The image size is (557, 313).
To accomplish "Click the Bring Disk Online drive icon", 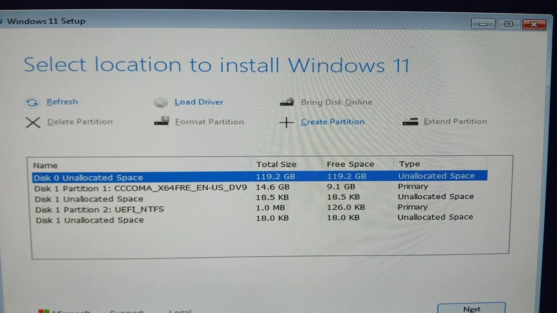I will coord(287,102).
